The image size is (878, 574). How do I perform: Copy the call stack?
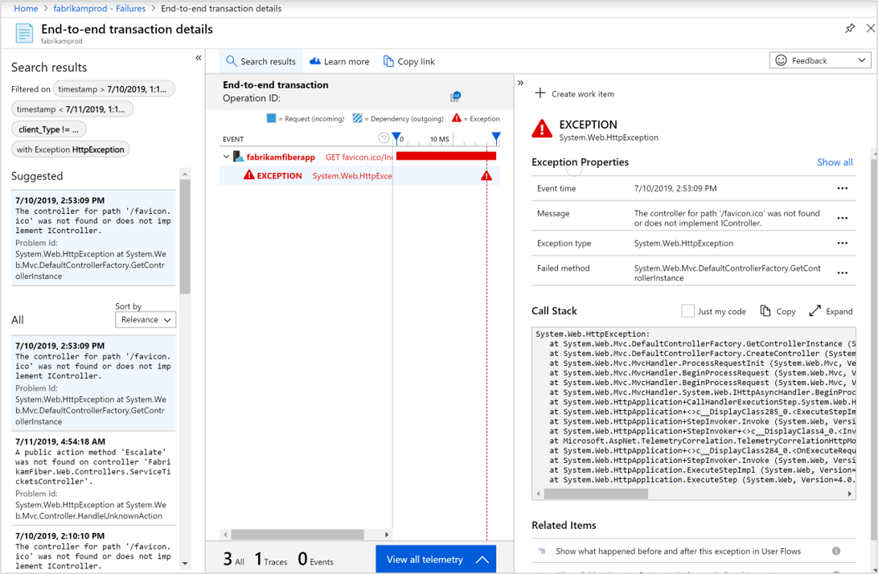pyautogui.click(x=777, y=311)
